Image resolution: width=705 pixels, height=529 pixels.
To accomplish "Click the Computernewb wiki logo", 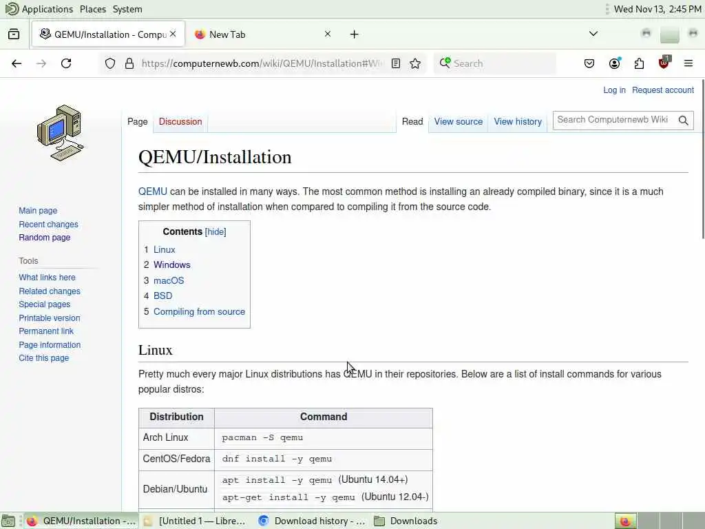I will [x=61, y=133].
